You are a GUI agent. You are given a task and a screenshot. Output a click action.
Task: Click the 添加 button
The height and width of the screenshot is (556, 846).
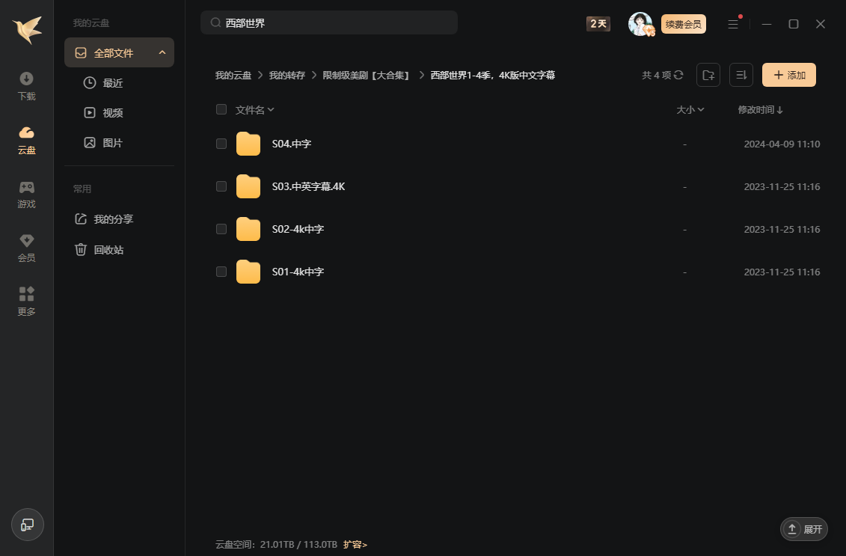pyautogui.click(x=788, y=75)
